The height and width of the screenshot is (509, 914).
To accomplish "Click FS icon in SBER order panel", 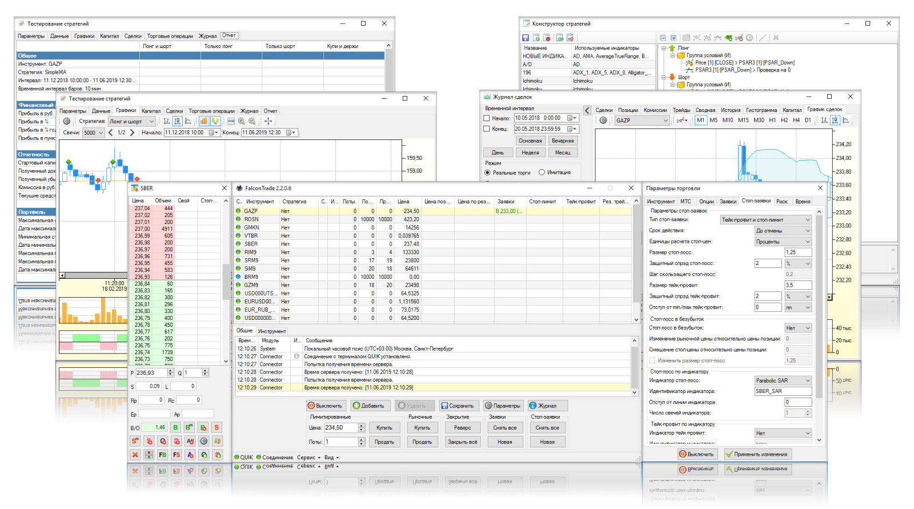I will coord(177,455).
